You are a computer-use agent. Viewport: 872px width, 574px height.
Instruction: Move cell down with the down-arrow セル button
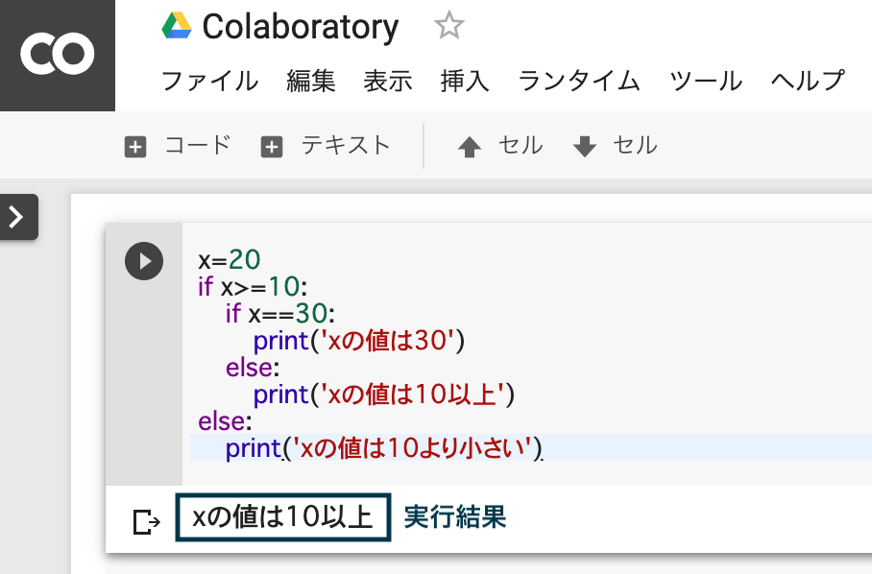(615, 146)
